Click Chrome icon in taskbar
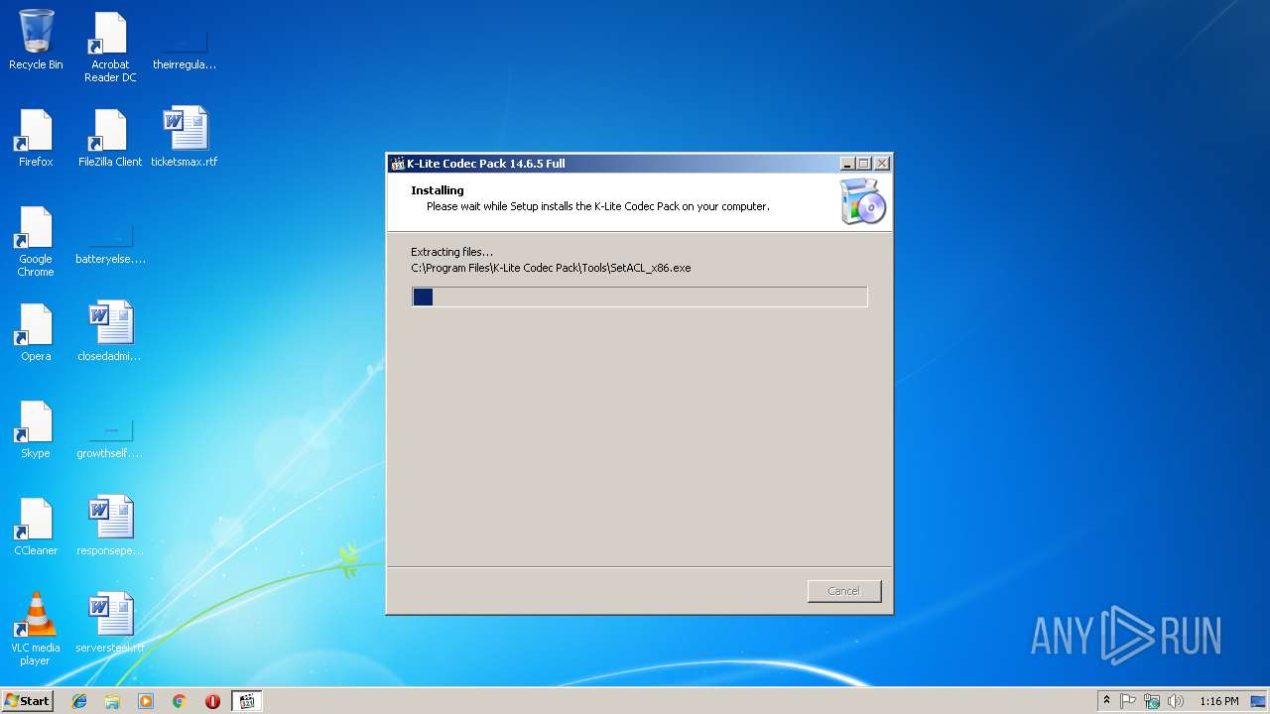Screen dimensions: 1270x714 pyautogui.click(x=180, y=701)
